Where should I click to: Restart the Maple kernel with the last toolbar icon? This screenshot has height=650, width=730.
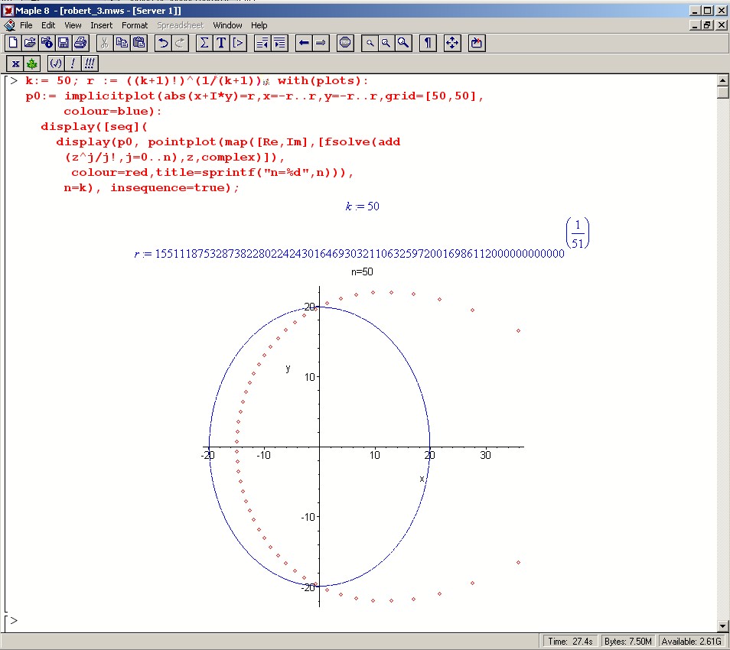pyautogui.click(x=477, y=44)
